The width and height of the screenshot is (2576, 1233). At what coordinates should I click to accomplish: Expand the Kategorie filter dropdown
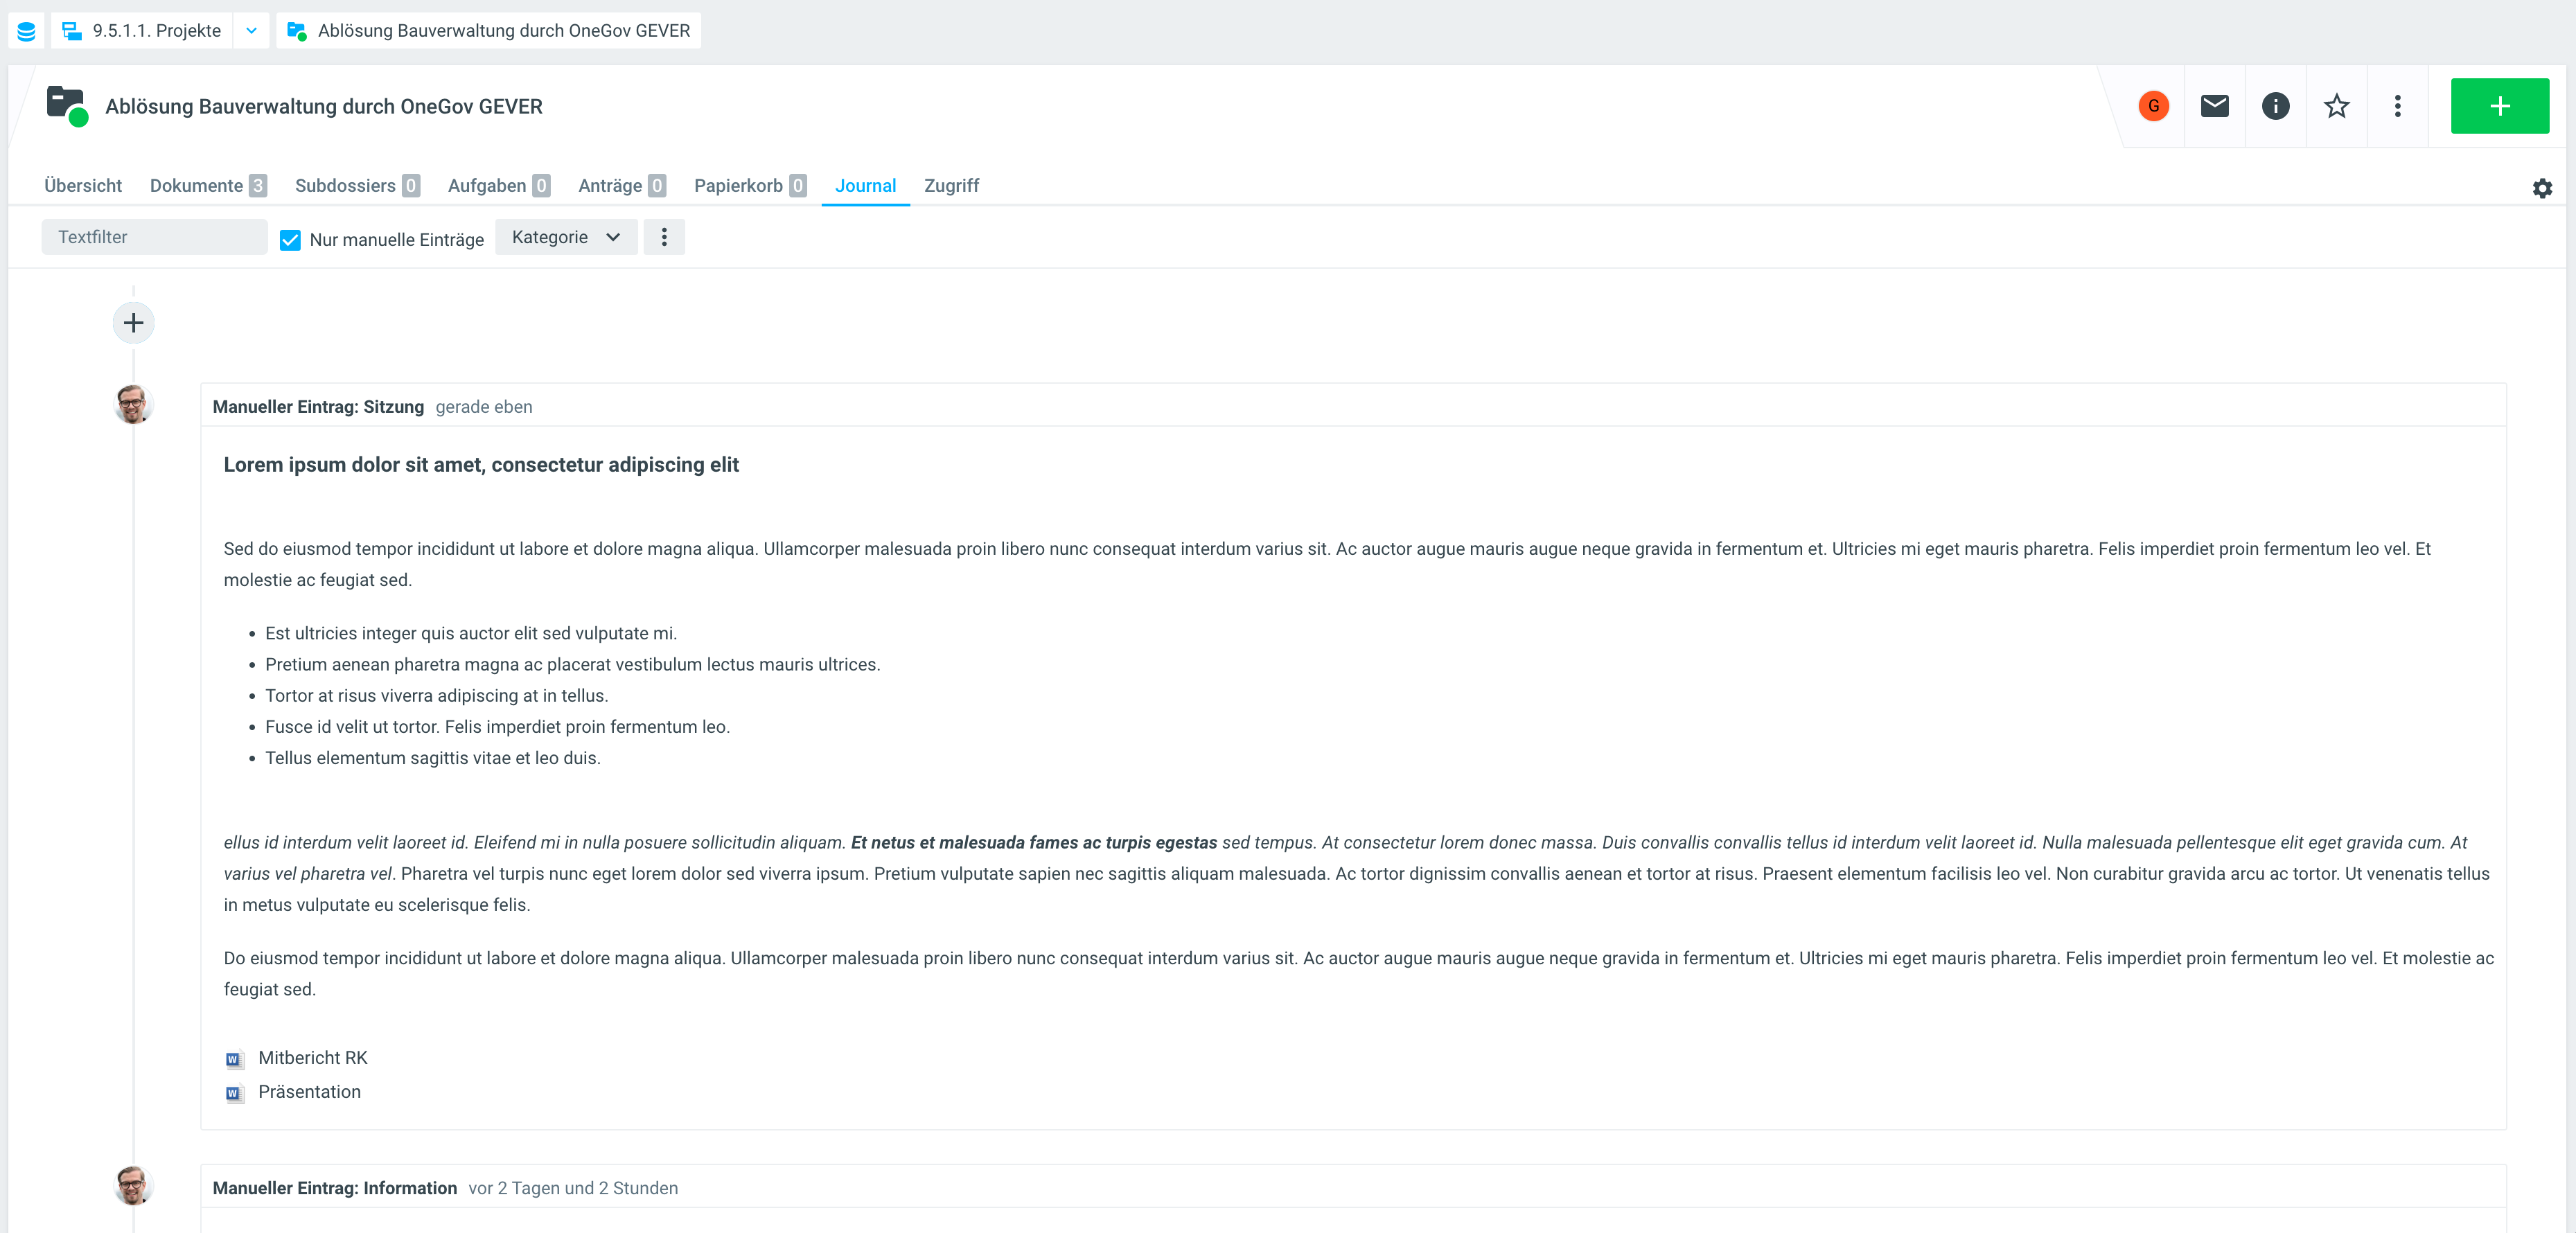(566, 237)
